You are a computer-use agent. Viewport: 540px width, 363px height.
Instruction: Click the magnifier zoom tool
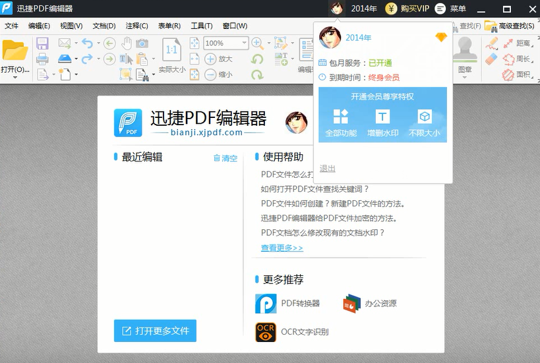click(x=257, y=43)
